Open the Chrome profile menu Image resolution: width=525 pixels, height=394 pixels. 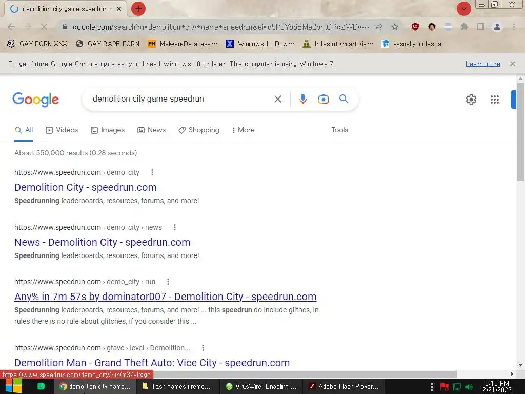tap(497, 27)
